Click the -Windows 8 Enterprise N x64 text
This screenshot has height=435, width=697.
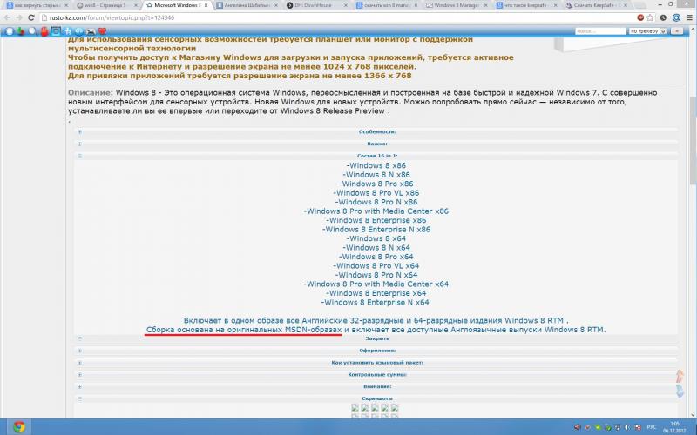point(376,303)
